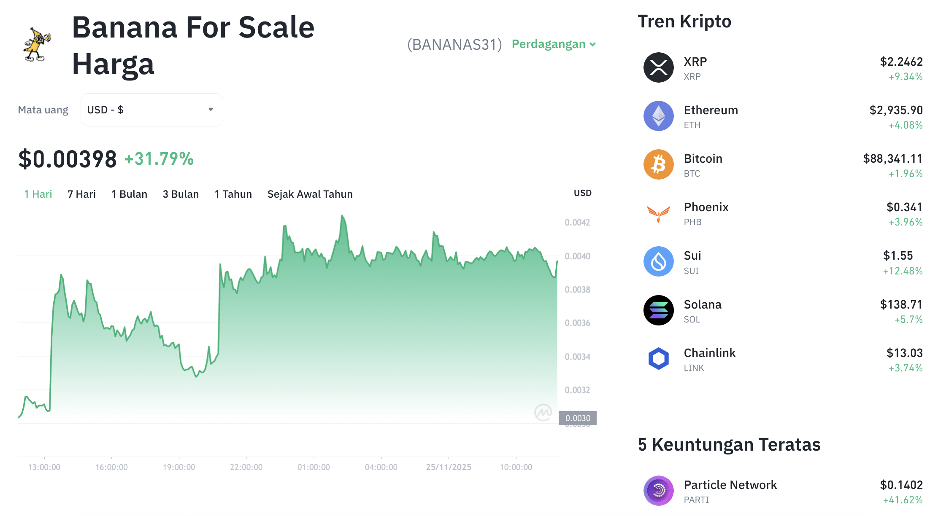Open the 5 Keuntungan Teratas section

[729, 444]
